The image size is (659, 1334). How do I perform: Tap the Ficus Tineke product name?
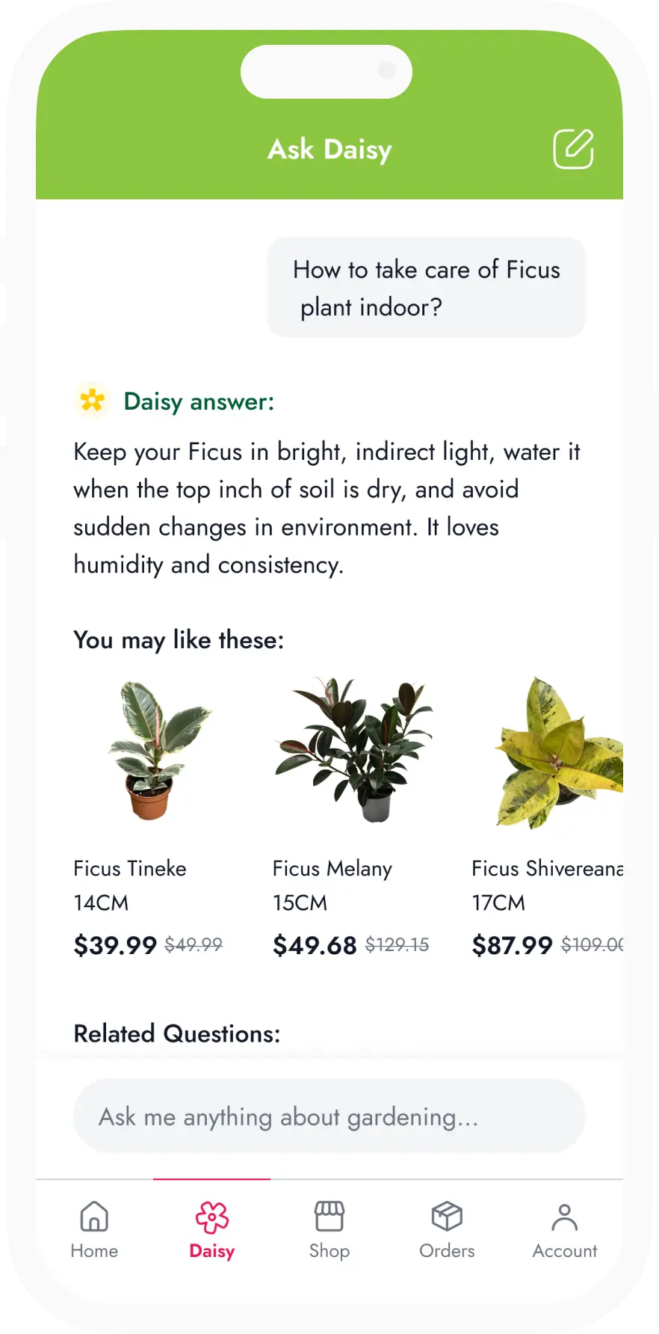point(130,868)
